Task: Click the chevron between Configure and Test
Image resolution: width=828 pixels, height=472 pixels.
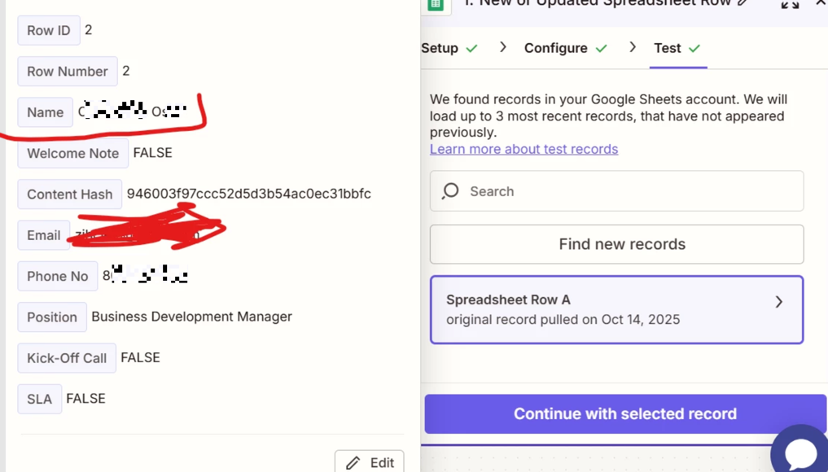Action: point(633,48)
